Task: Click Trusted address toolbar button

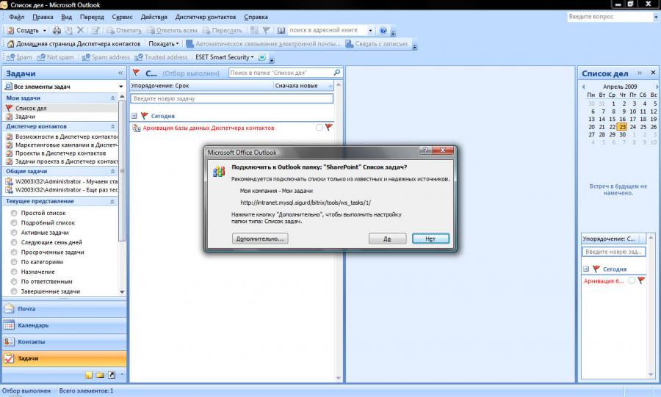Action: tap(161, 57)
